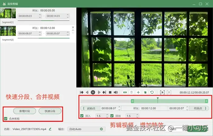Toggle the 淡出 fade-out checkbox
The image size is (213, 136).
(x=112, y=116)
